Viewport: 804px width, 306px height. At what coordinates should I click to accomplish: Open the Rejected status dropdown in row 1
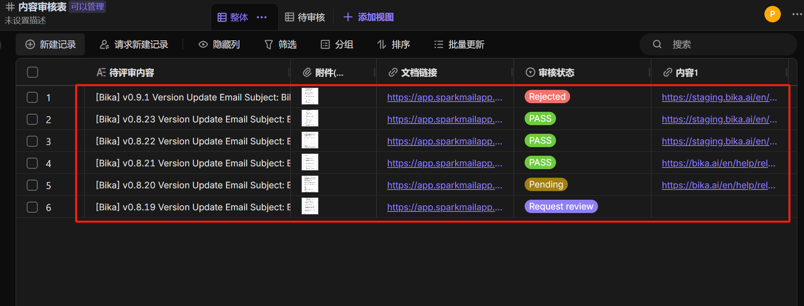(547, 97)
